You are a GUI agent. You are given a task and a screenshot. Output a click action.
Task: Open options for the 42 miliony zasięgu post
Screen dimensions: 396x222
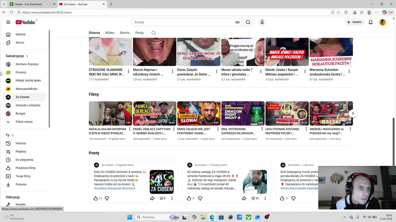coord(265,198)
